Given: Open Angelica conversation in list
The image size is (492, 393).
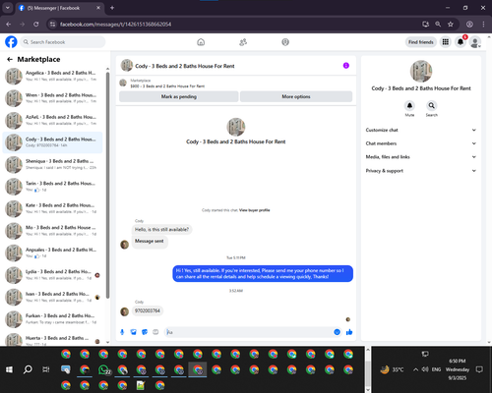Looking at the screenshot, I should coord(52,76).
